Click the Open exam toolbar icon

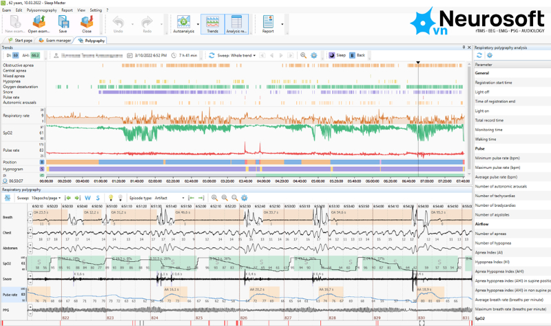click(x=39, y=24)
